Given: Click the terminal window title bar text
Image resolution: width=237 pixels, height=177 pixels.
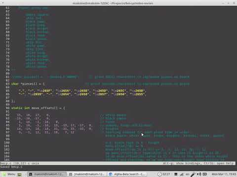Looking at the screenshot, I should [113, 3].
